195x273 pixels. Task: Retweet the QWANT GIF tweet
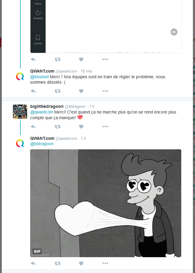click(58, 263)
